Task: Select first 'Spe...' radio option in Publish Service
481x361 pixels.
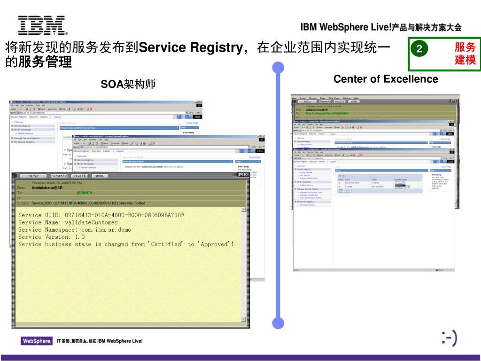Action: 65,150
